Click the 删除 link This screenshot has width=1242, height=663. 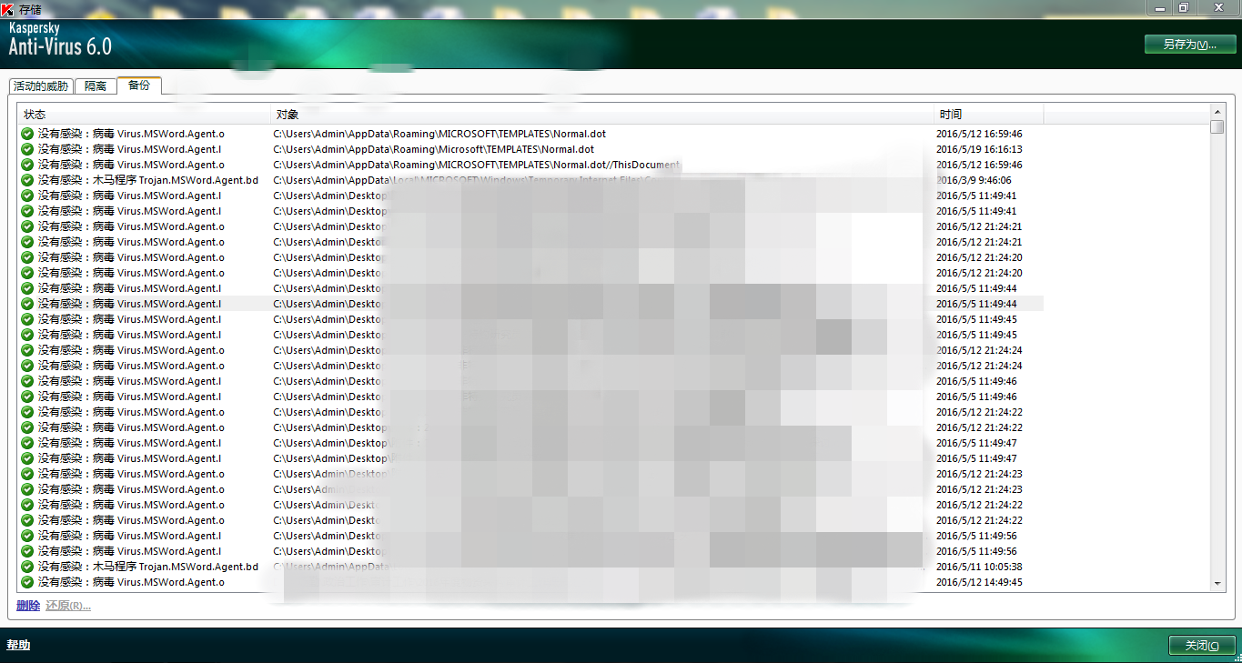[28, 606]
